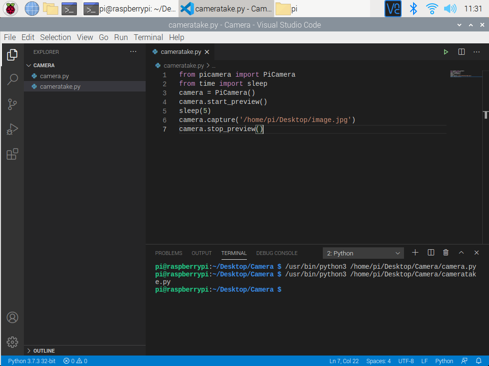Viewport: 489px width, 366px height.
Task: Maximize the terminal panel with the chevron
Action: [461, 253]
